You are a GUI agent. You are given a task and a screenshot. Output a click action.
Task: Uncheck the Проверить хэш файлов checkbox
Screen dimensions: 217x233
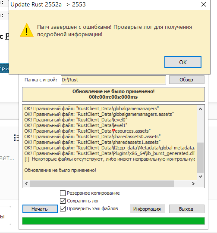tap(63, 208)
